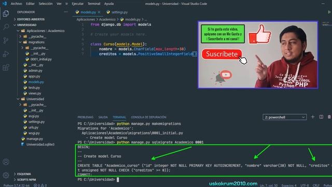The height and width of the screenshot is (187, 332).
Task: Open the Ayuda menu
Action: click(109, 4)
